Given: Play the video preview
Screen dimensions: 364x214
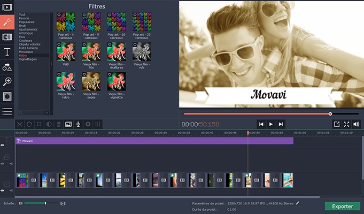Looking at the screenshot, I should click(x=271, y=124).
